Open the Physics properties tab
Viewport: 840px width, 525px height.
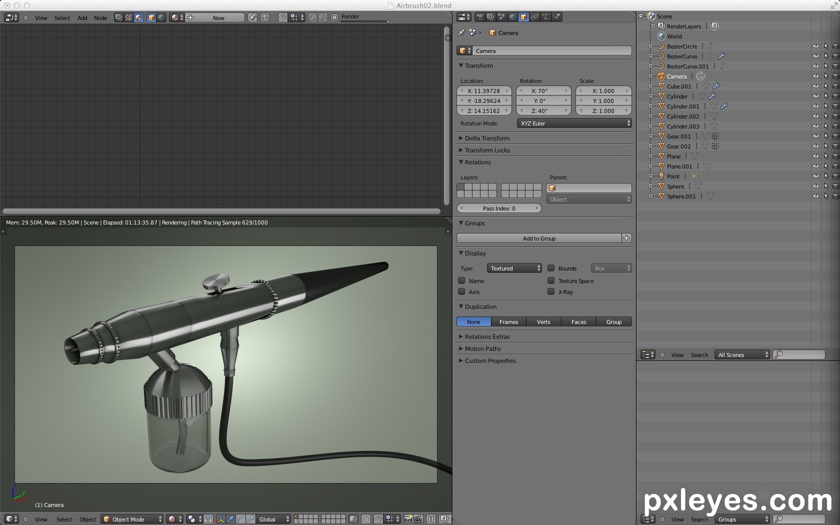pyautogui.click(x=556, y=17)
